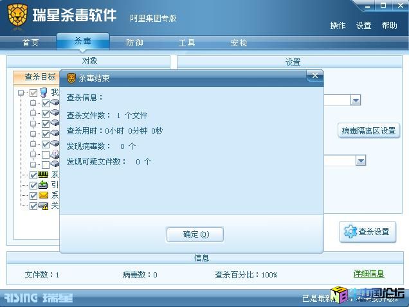This screenshot has width=409, height=307.
Task: Uncheck the memory chip row checkbox
Action: 33,175
